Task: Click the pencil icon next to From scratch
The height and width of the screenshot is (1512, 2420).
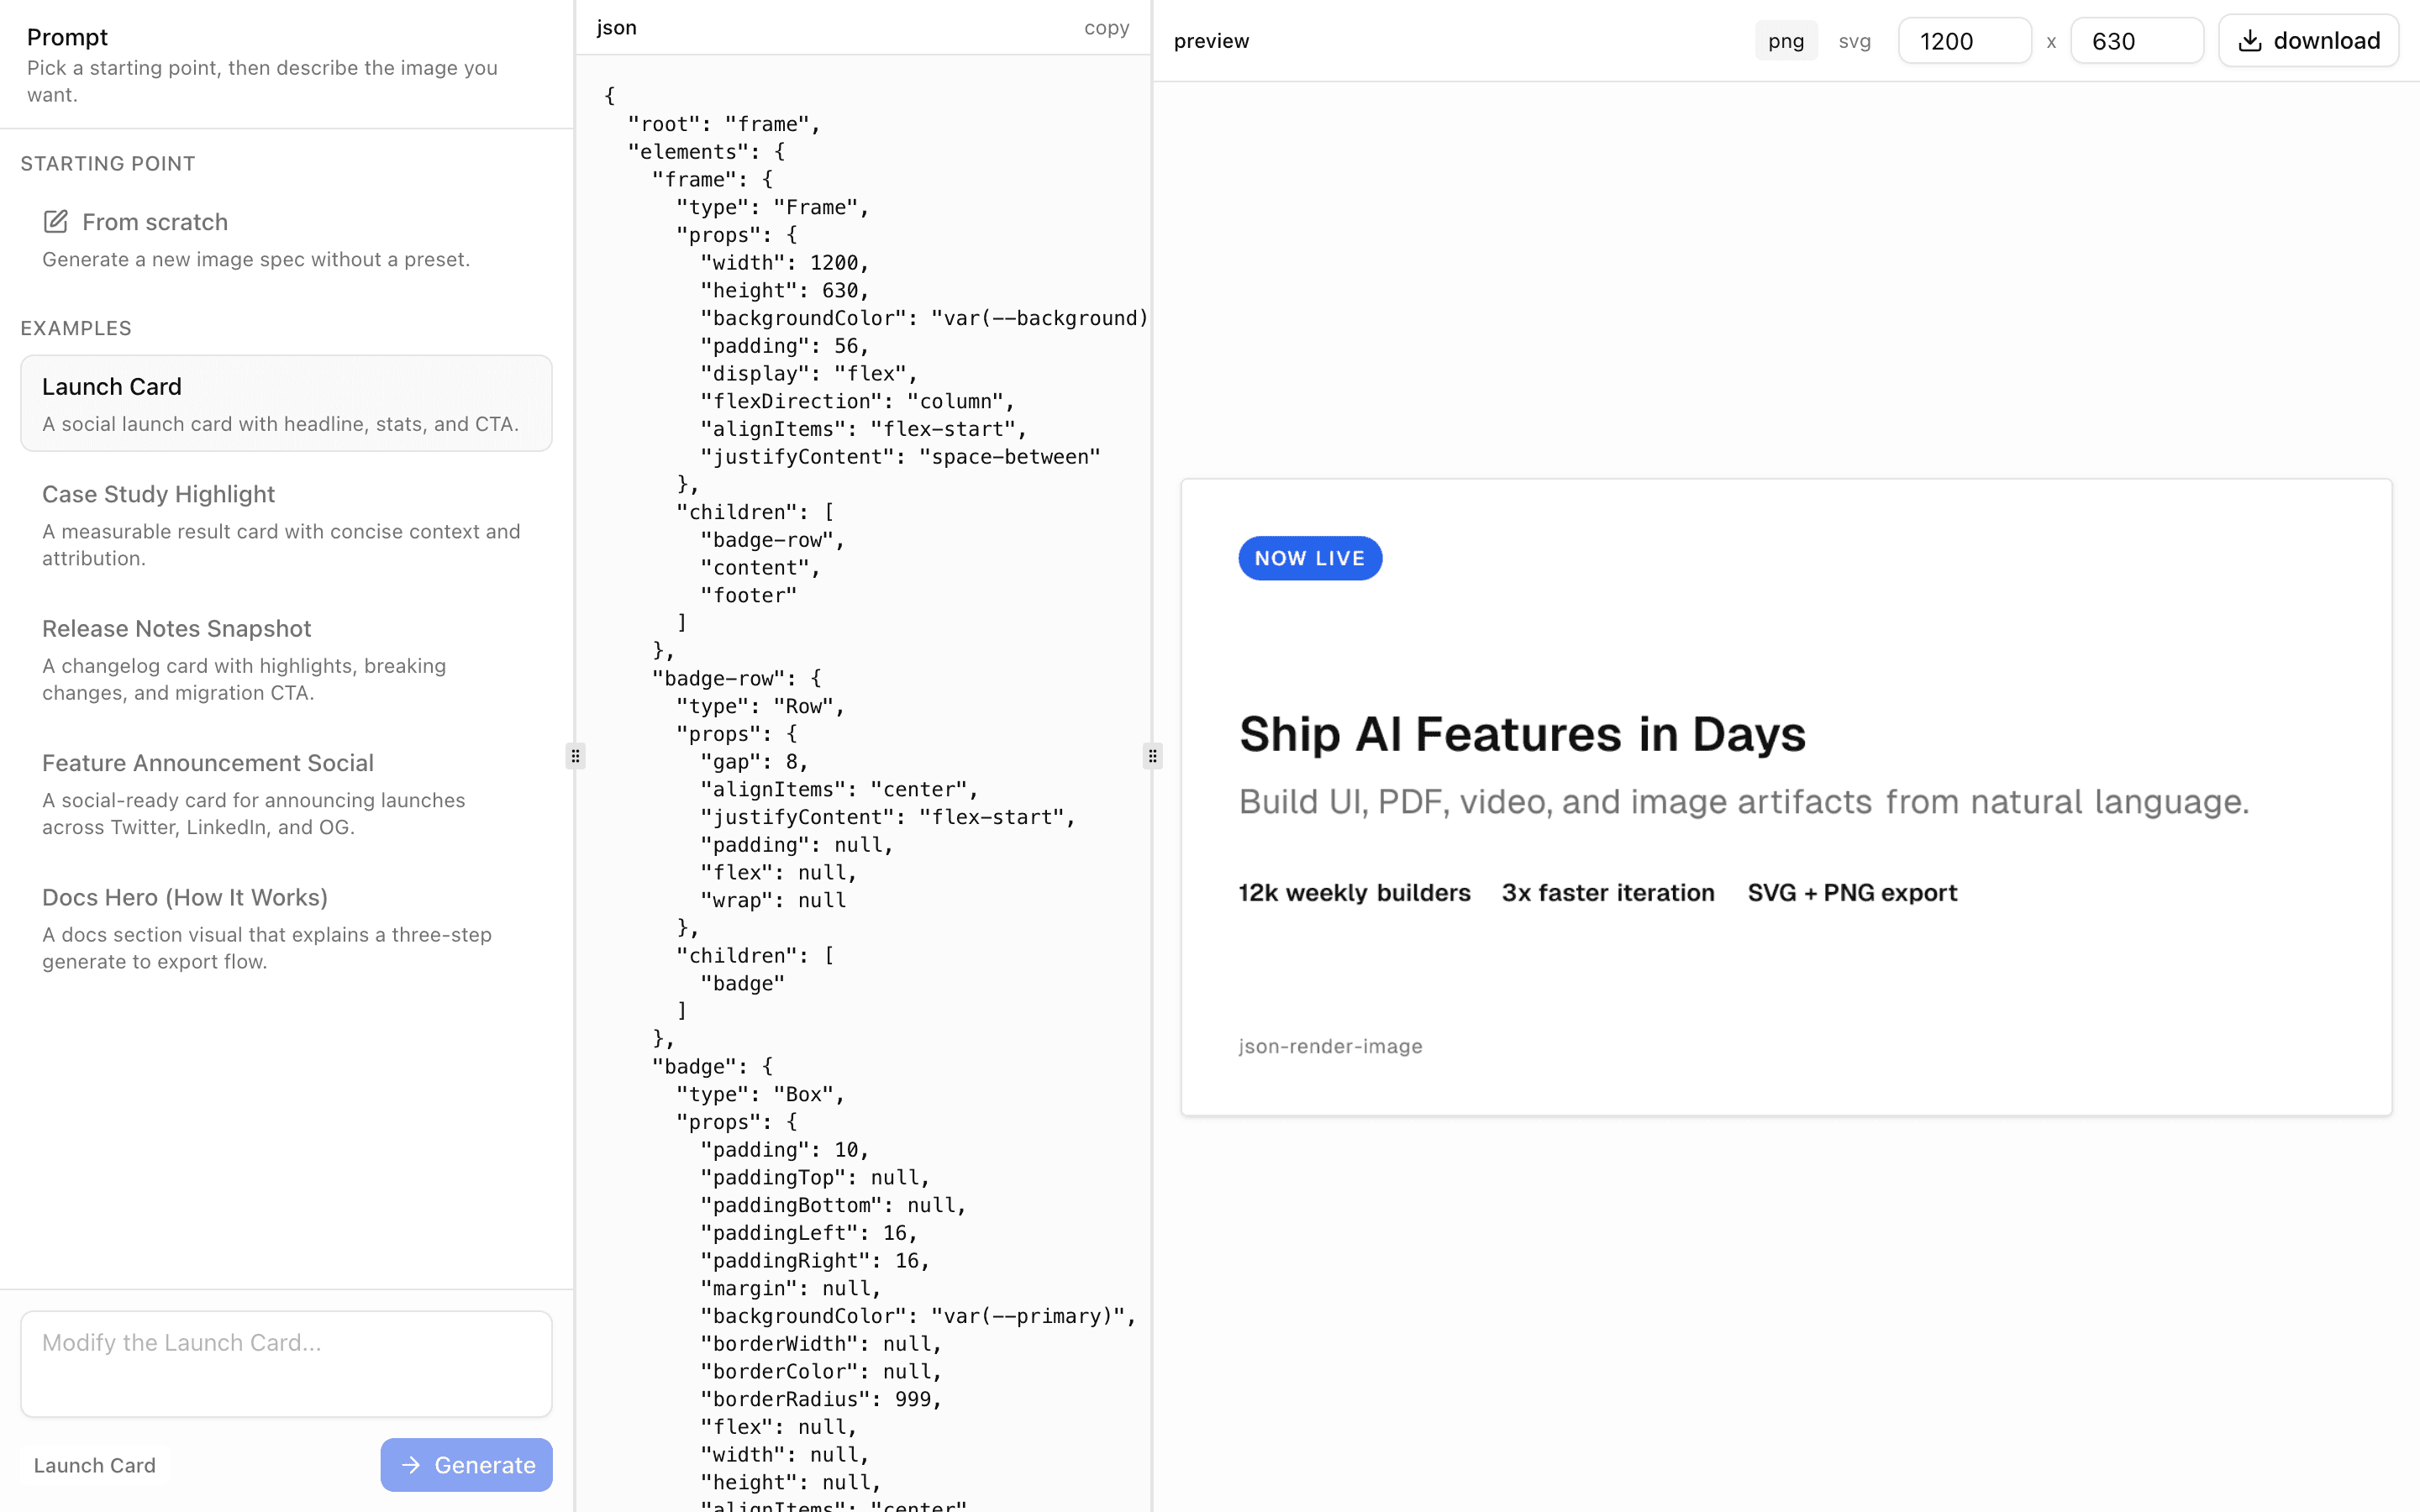Action: click(x=56, y=222)
